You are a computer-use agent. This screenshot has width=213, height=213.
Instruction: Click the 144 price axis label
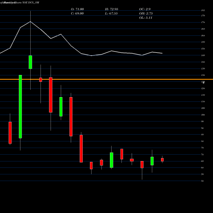[x=203, y=62]
